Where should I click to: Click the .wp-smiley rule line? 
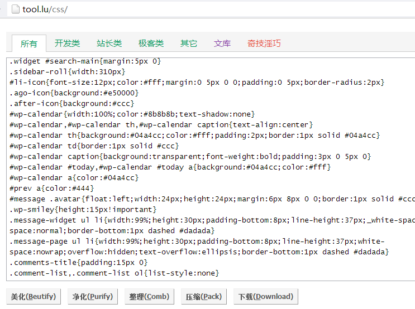[x=83, y=209]
